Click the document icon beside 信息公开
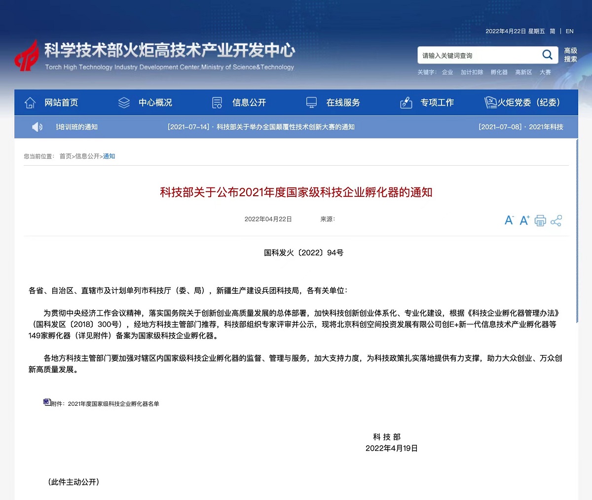Viewport: 592px width, 500px height. (217, 103)
